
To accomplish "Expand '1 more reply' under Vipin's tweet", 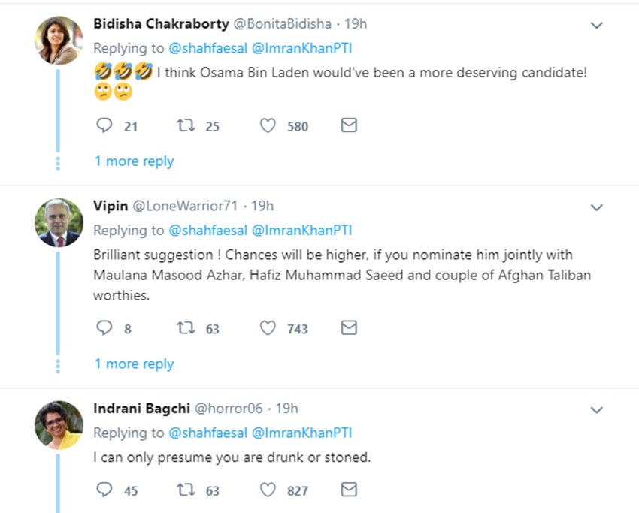I will pos(134,364).
